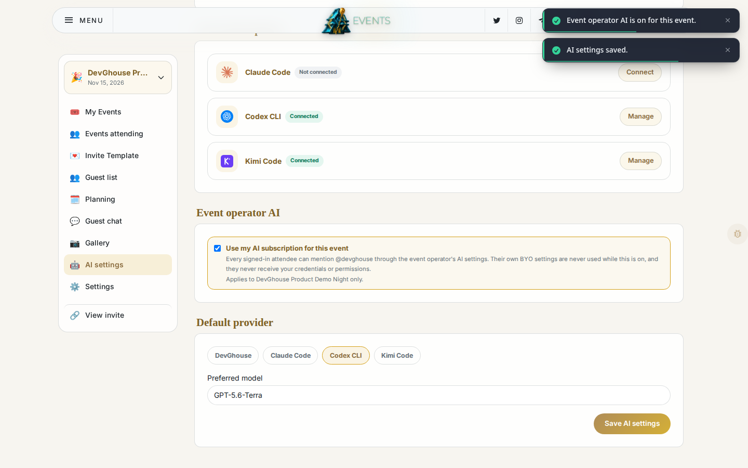Click the camera icon beside Gallery
Viewport: 748px width, 468px height.
pyautogui.click(x=75, y=243)
